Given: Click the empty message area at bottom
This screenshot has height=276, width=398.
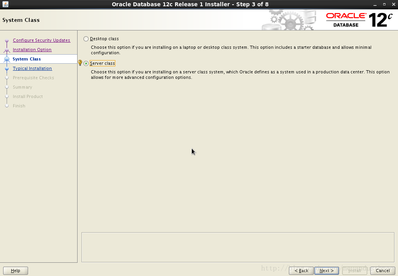Looking at the screenshot, I should 238,247.
